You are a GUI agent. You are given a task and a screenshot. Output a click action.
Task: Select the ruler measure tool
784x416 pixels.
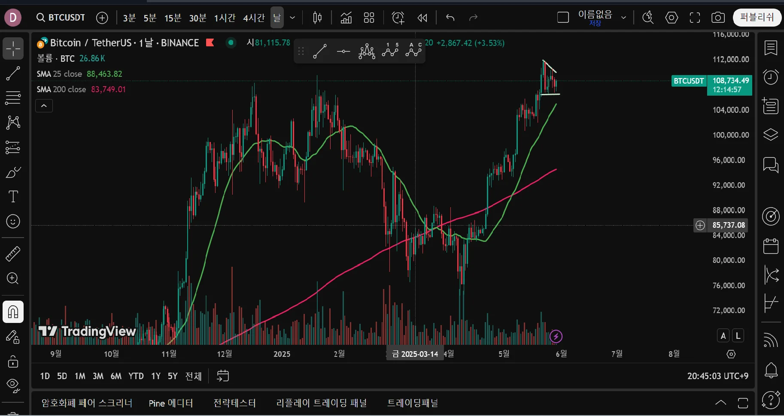(13, 254)
